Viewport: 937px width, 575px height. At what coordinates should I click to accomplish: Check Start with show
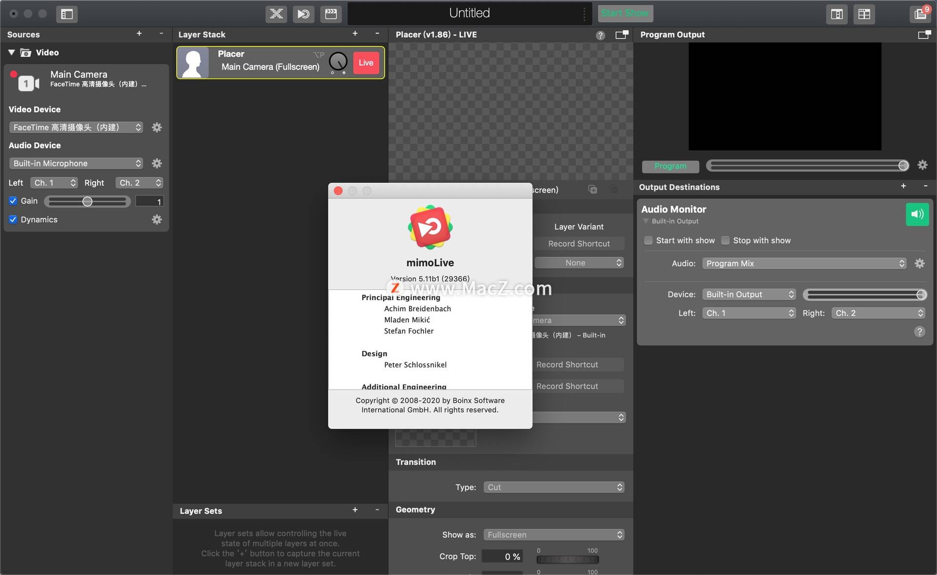[648, 240]
